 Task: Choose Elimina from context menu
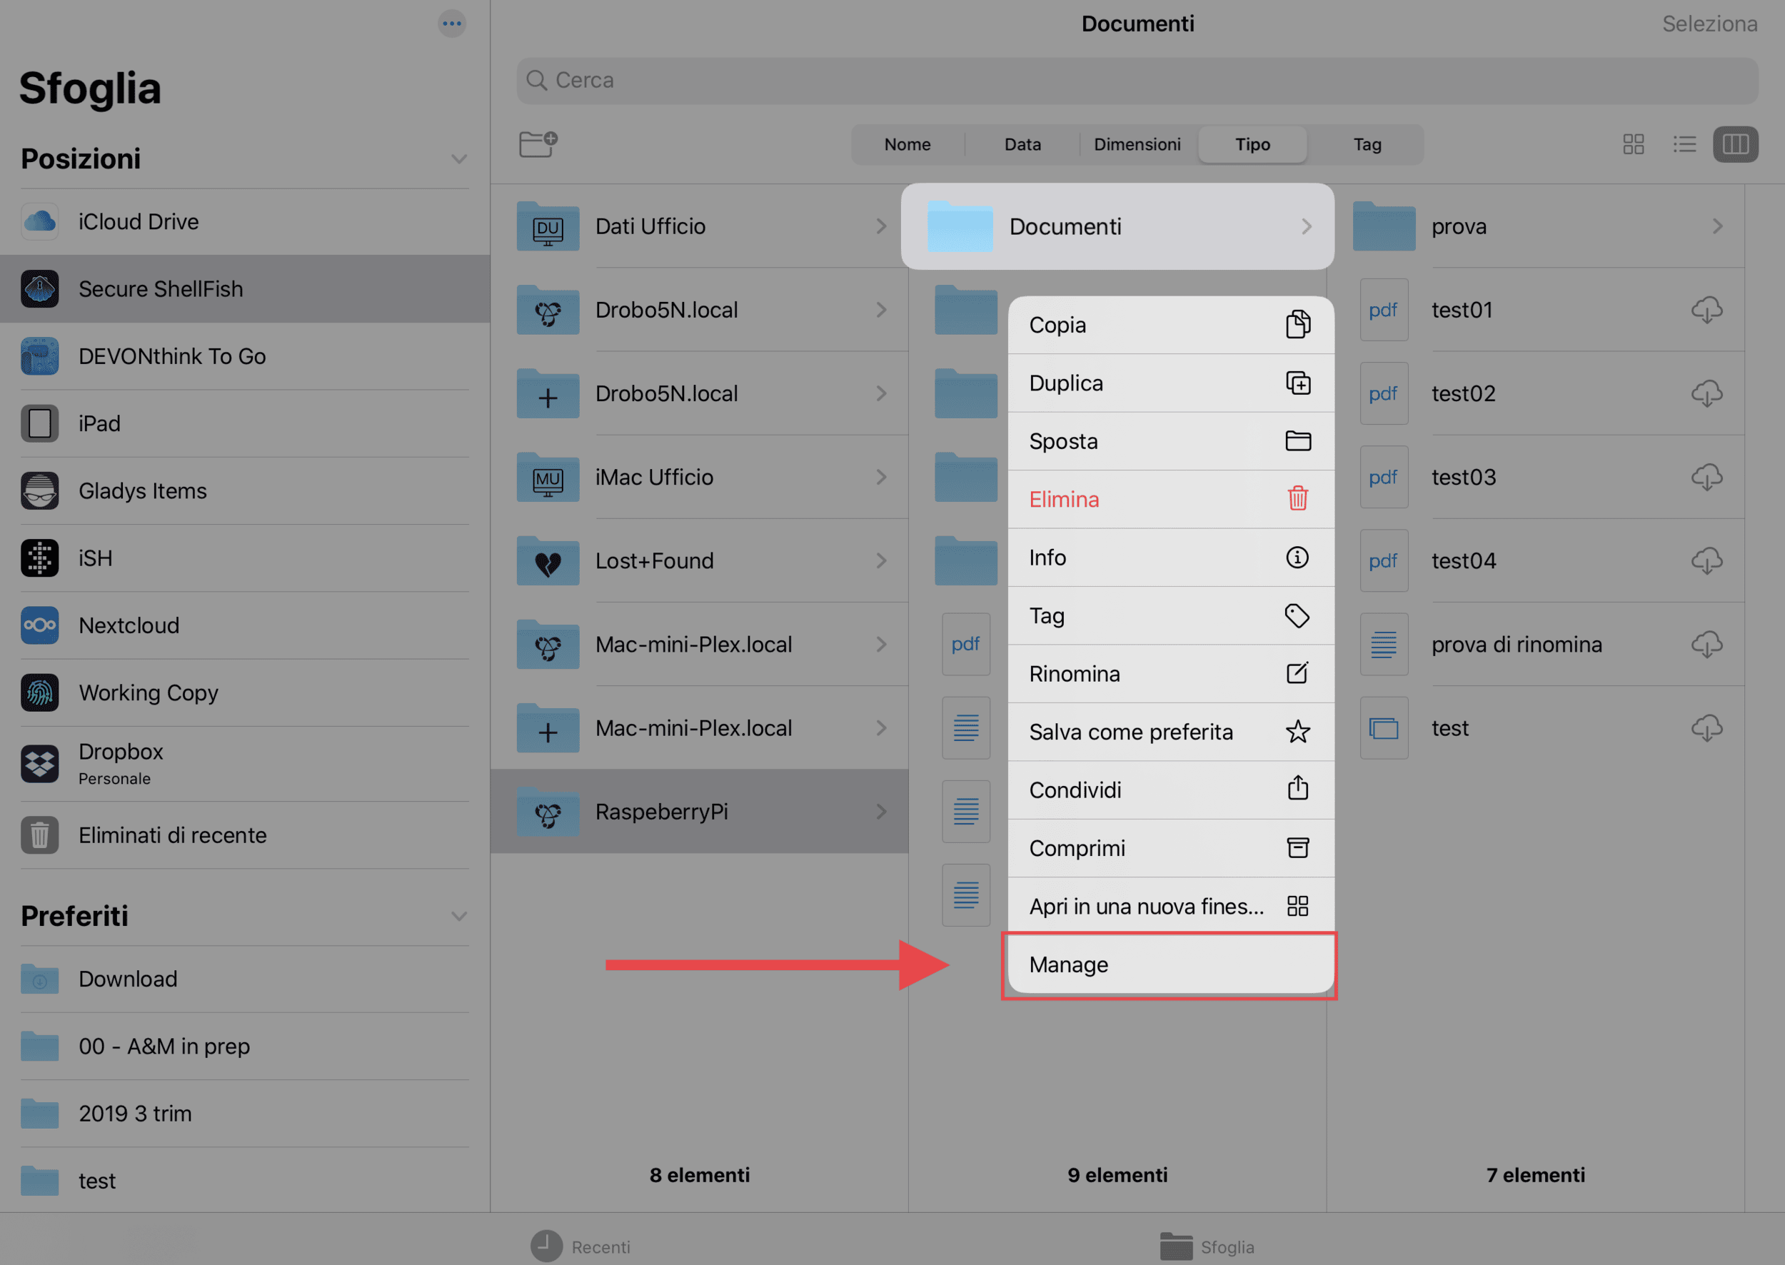[x=1170, y=499]
